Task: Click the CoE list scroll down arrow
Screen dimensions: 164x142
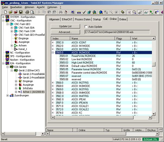Action: (153, 114)
